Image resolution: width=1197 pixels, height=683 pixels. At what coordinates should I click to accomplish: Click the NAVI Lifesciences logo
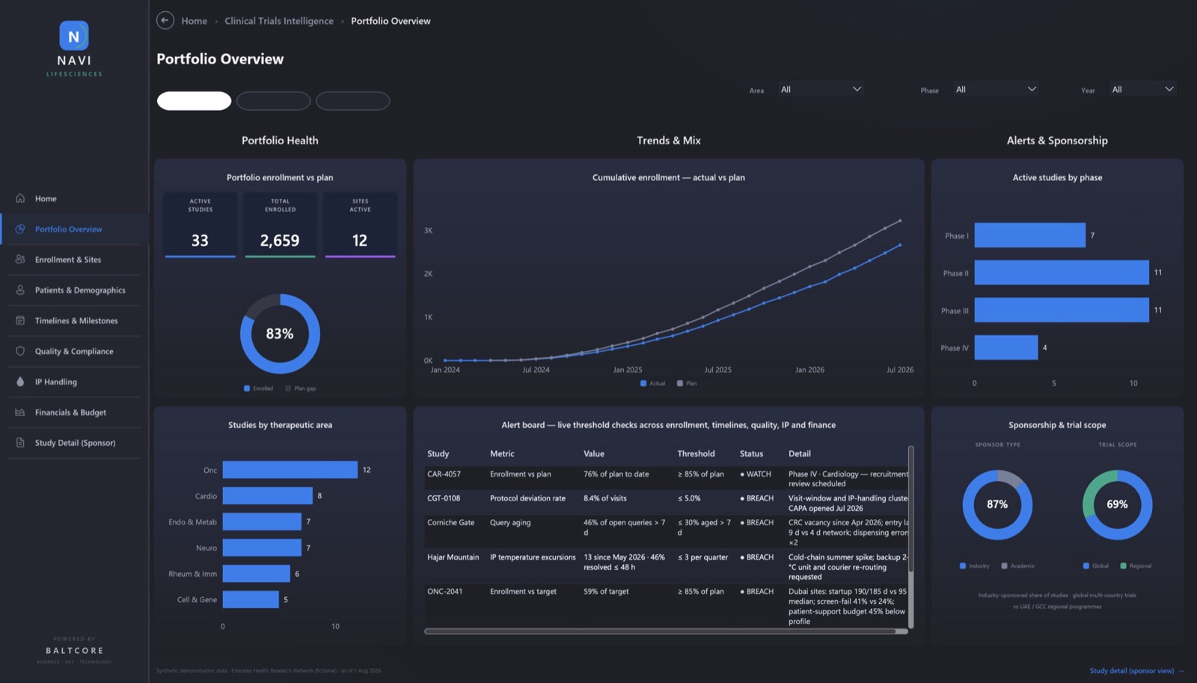pos(74,49)
